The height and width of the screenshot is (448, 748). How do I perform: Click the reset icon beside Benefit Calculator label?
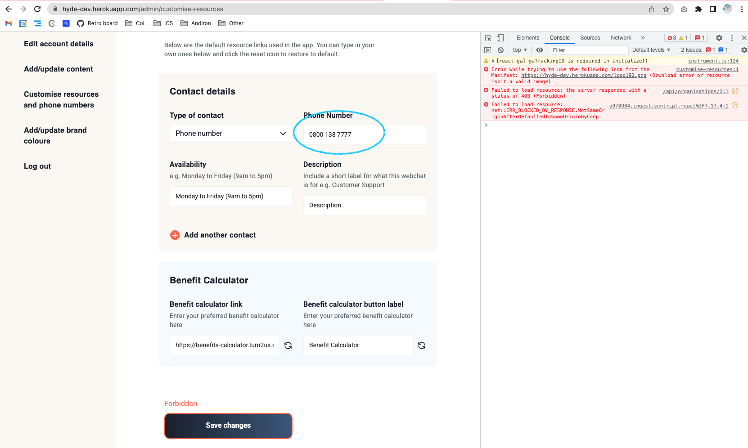coord(422,345)
